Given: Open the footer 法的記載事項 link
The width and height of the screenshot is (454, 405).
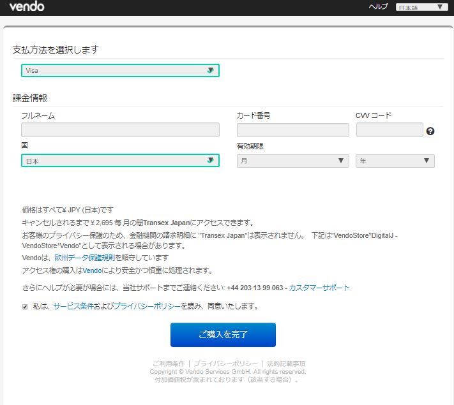Looking at the screenshot, I should point(286,364).
